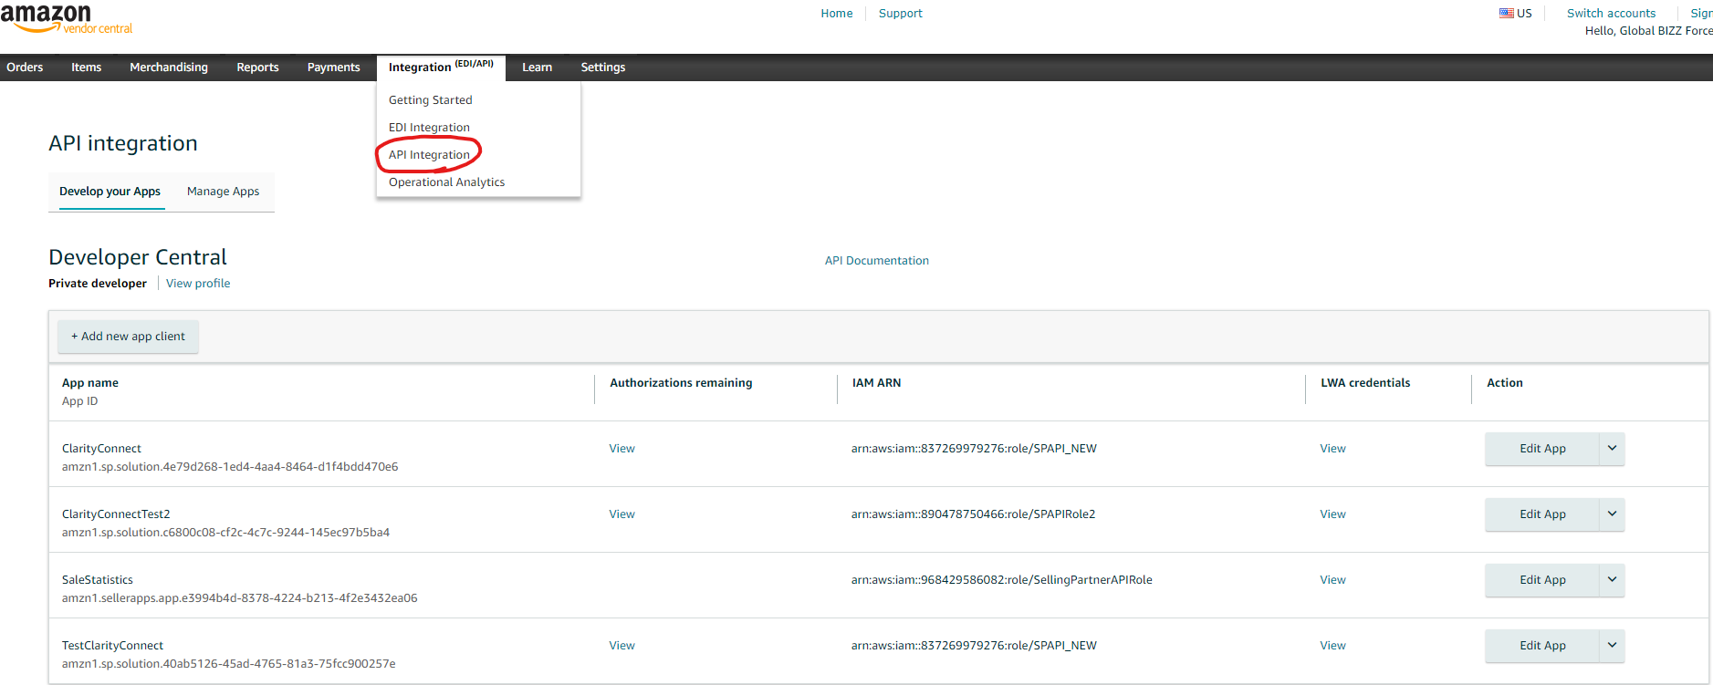The image size is (1713, 685).
Task: Open the Integration (EDI/API) menu
Action: 441,67
